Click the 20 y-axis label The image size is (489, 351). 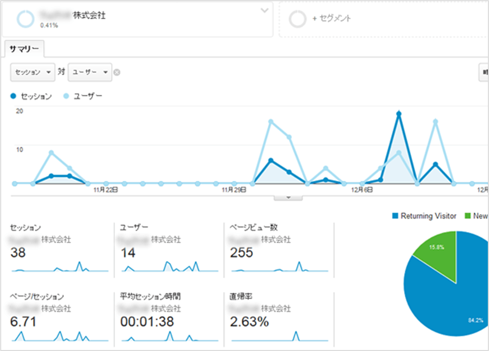click(x=20, y=111)
